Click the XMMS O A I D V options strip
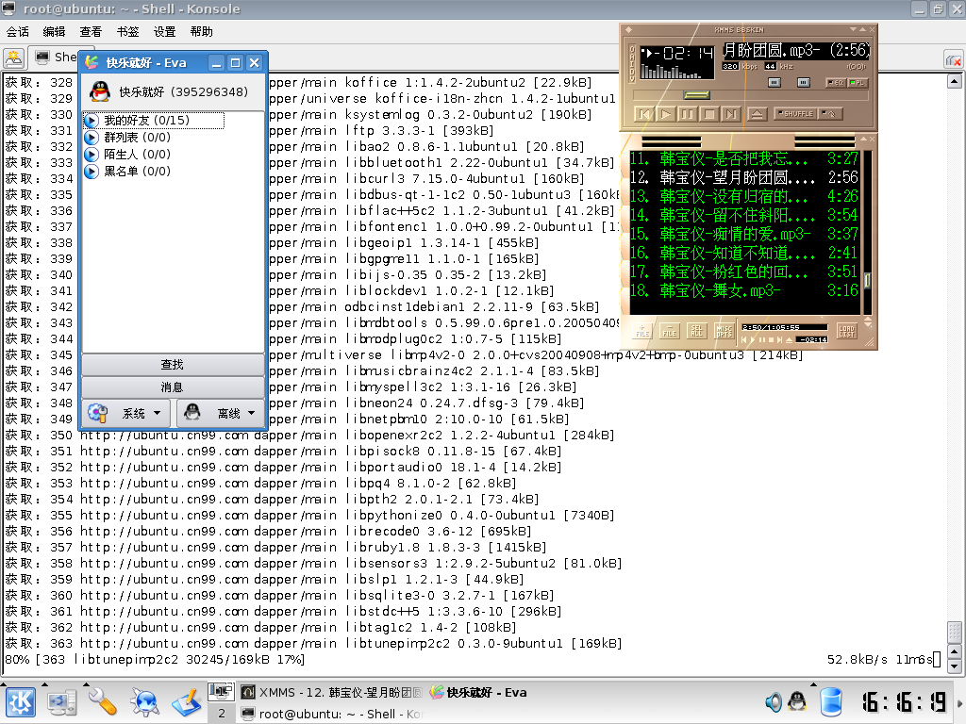The height and width of the screenshot is (724, 966). click(631, 63)
